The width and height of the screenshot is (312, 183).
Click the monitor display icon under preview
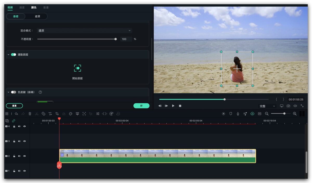click(x=282, y=106)
